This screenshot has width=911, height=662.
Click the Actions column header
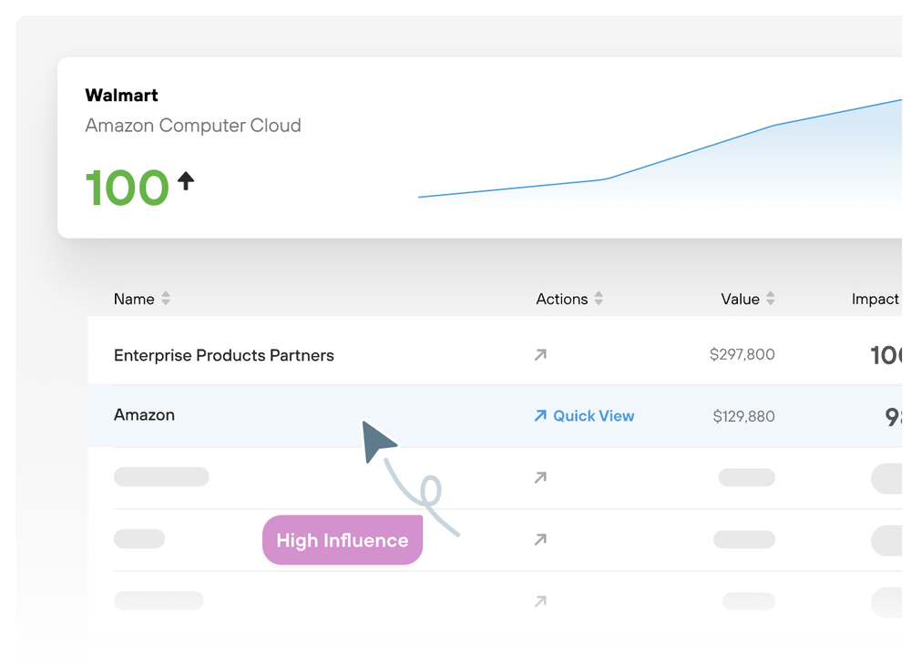(562, 299)
